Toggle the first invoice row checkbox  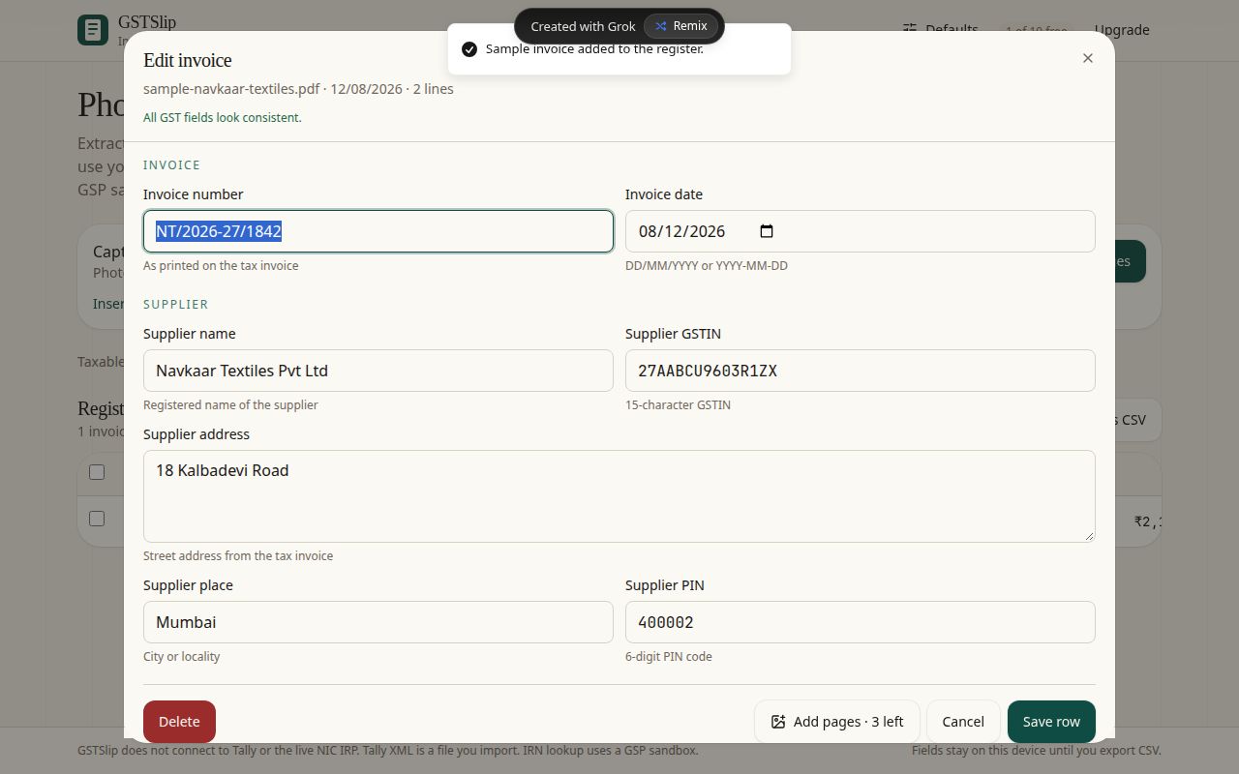97,519
